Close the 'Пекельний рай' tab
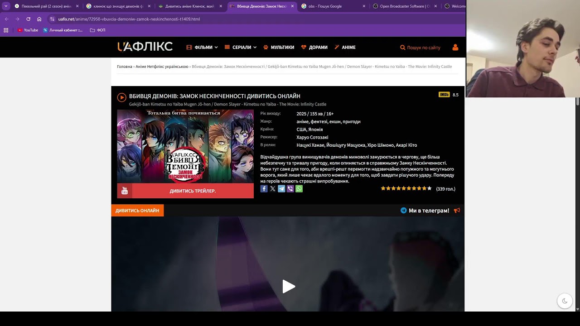Screen dimensions: 580x326 pos(77,6)
